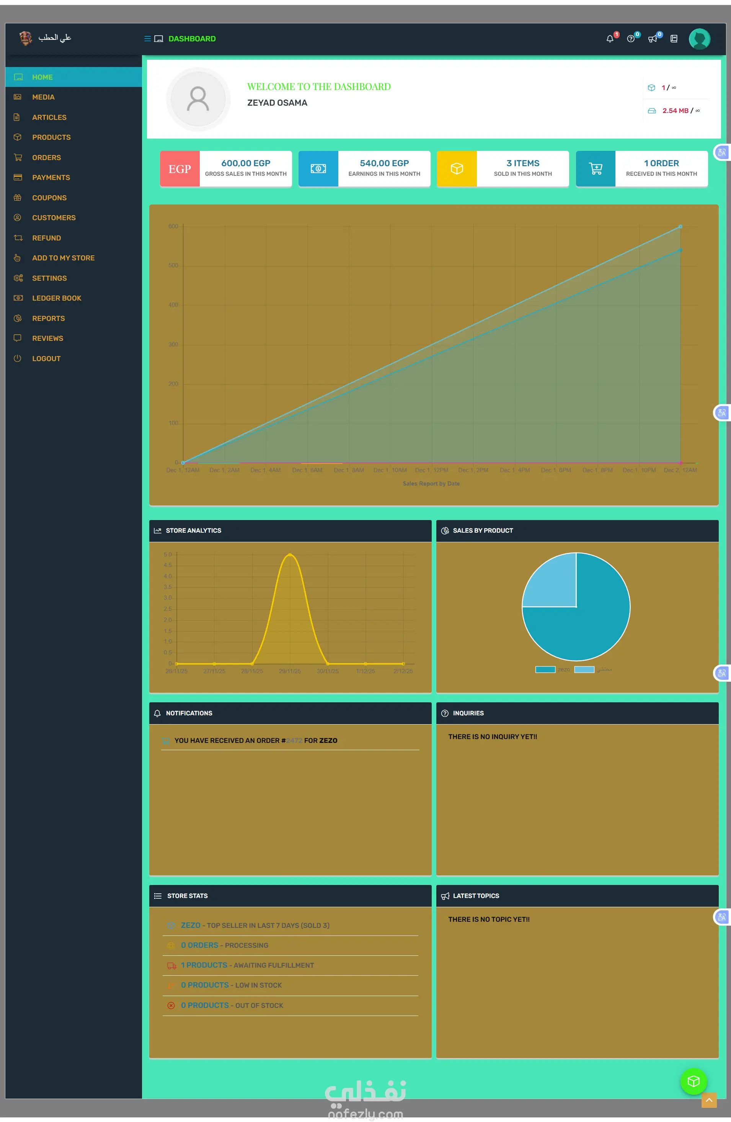Screen dimensions: 731x1122
Task: Click the Logout power icon in the sidebar
Action: point(18,358)
